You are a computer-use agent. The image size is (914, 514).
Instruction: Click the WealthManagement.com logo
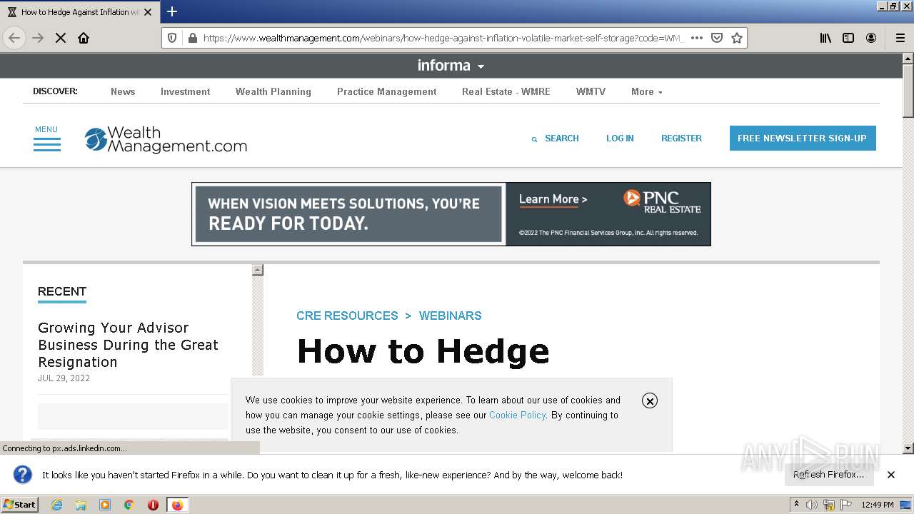pos(166,140)
